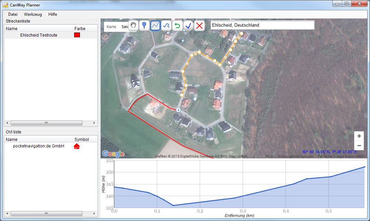Select pocketnavigation.de GmbH in OVI list
The width and height of the screenshot is (370, 221).
[38, 146]
